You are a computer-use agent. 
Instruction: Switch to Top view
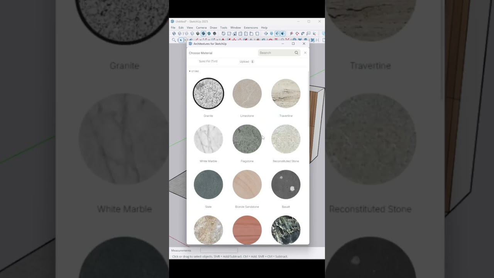pyautogui.click(x=229, y=34)
